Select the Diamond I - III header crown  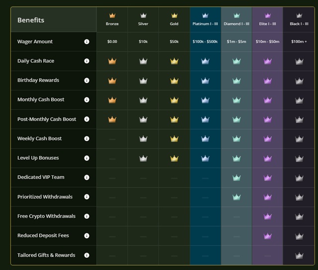point(237,15)
